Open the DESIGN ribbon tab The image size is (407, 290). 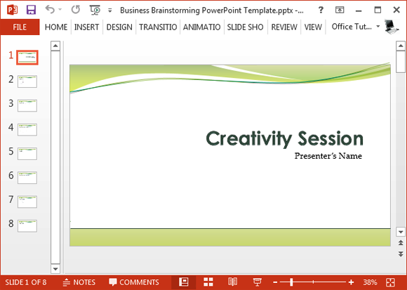tap(119, 27)
